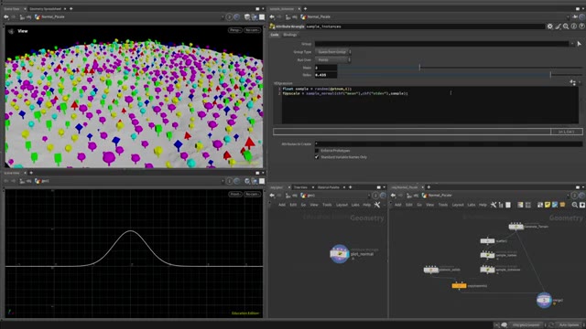Open Persp dropdown in top viewport
This screenshot has height=329, width=586.
point(235,30)
